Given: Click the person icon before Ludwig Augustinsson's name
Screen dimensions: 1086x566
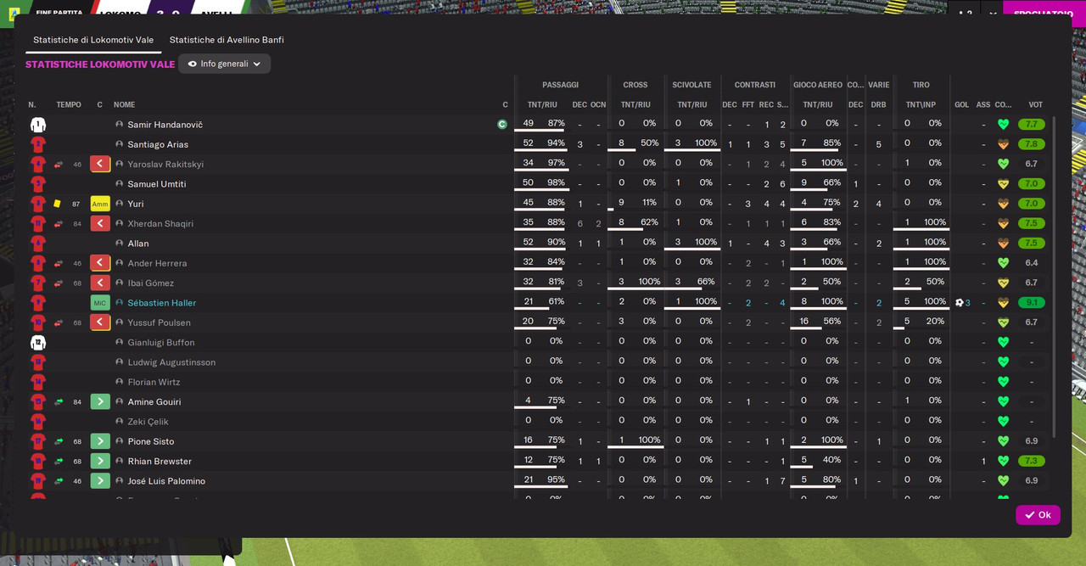Looking at the screenshot, I should coord(120,362).
